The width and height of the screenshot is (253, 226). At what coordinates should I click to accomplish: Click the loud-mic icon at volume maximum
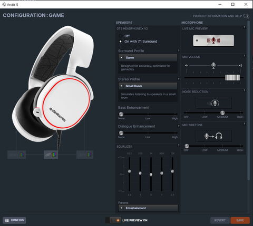240,66
